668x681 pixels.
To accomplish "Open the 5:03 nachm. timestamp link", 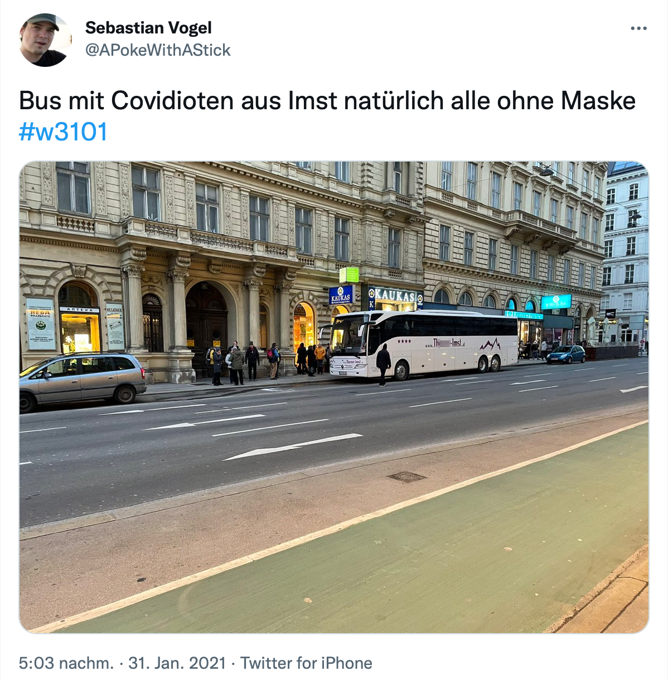I will [x=66, y=663].
